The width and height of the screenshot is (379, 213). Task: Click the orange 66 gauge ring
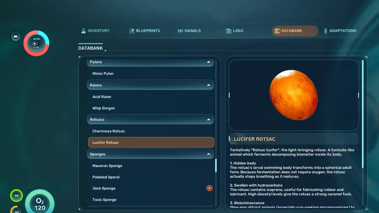[16, 210]
